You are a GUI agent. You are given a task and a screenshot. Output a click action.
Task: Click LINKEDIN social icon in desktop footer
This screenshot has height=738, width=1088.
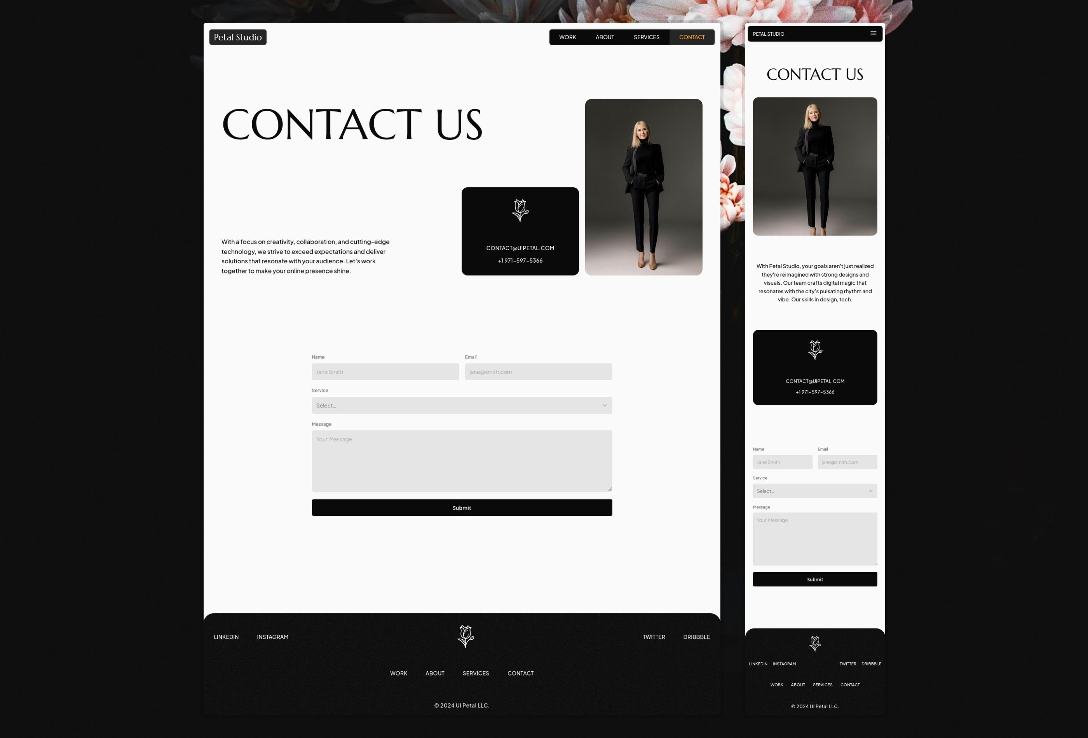click(226, 636)
